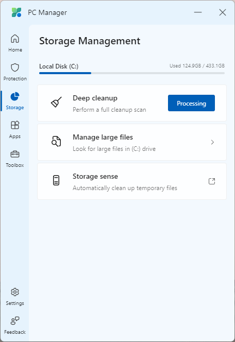Open the Home sidebar icon
The width and height of the screenshot is (235, 342).
(x=15, y=39)
